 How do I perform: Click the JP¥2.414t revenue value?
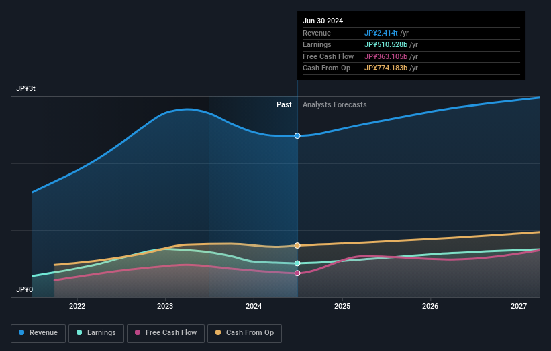coord(381,33)
